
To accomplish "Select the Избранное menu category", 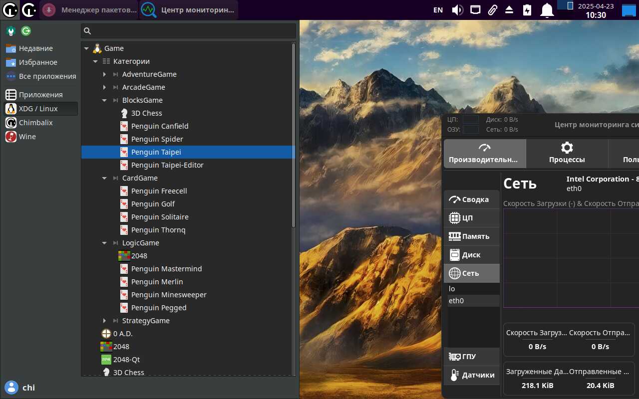I will (x=40, y=62).
